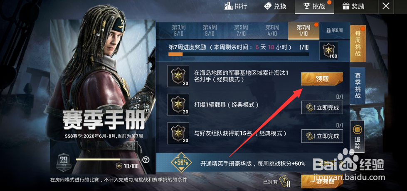
Task: Close the season handbook with X
Action: point(386,7)
